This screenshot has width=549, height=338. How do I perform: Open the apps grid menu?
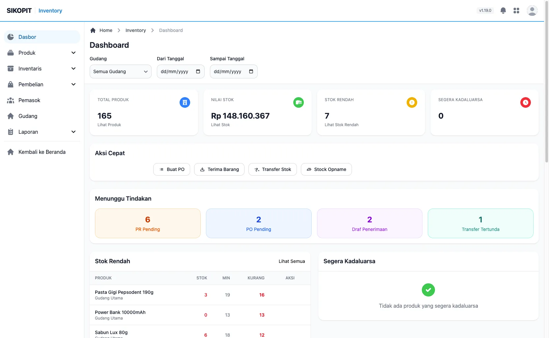(516, 11)
